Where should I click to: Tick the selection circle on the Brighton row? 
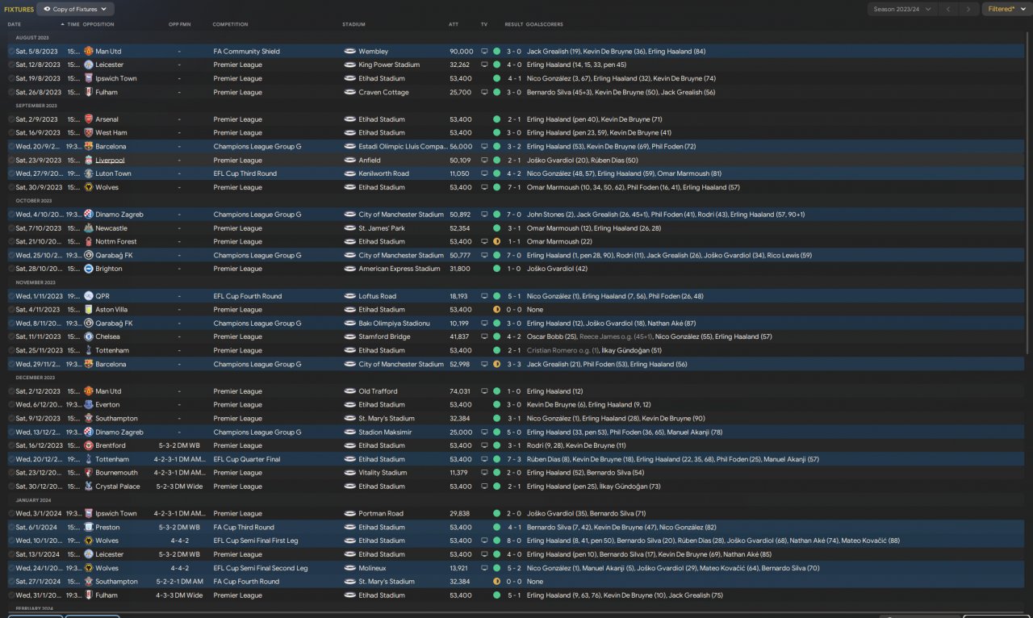(11, 269)
